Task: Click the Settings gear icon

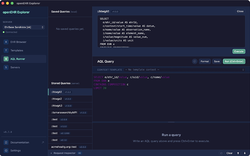Action: click(x=6, y=151)
